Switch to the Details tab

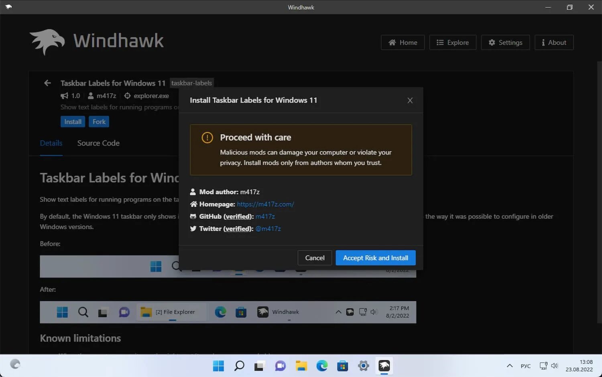pyautogui.click(x=51, y=143)
